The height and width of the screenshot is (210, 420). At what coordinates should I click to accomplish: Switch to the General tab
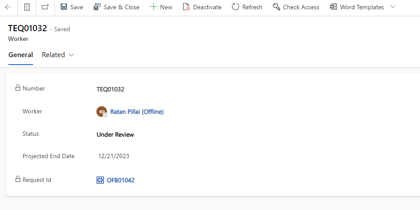click(21, 55)
